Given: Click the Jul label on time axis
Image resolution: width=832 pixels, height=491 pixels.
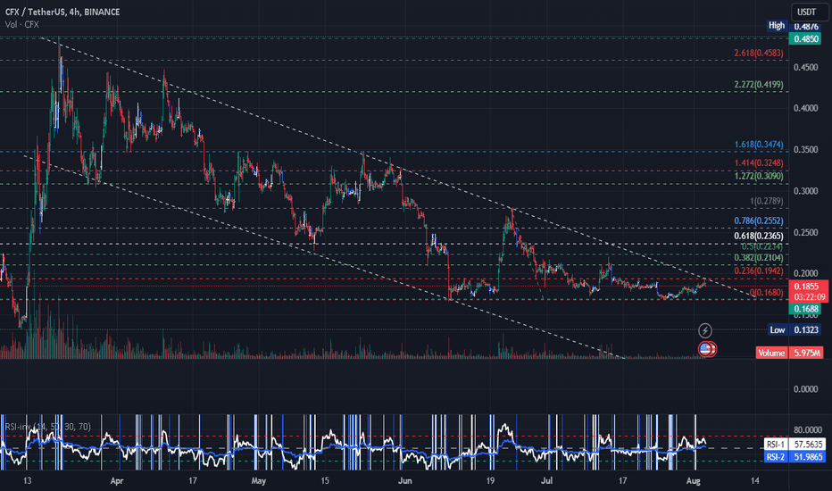Looking at the screenshot, I should click(546, 481).
